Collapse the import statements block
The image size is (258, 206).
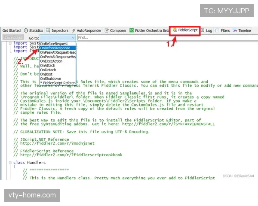(10, 43)
